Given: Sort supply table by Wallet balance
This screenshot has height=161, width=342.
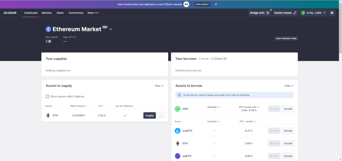Looking at the screenshot, I should tap(78, 106).
